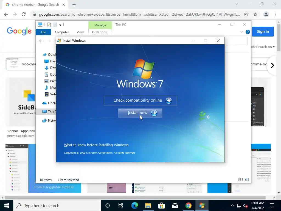281x211 pixels.
Task: Close the chrome sidebar search tab
Action: click(64, 5)
